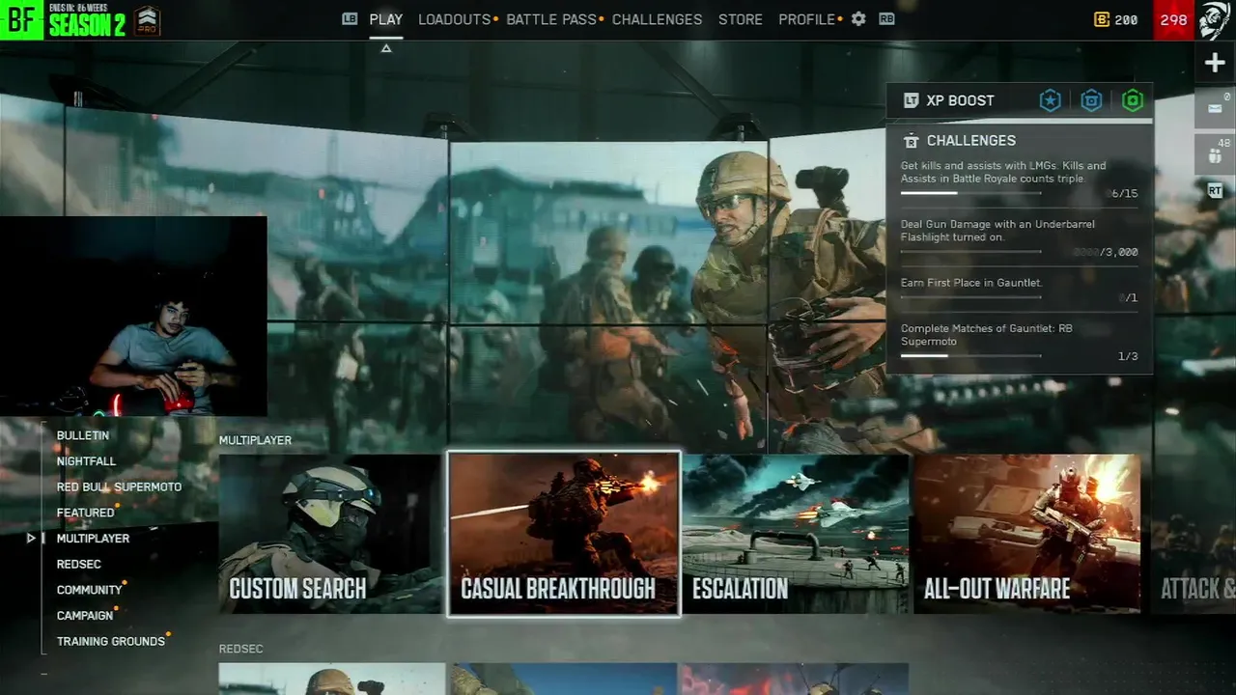The height and width of the screenshot is (695, 1236).
Task: Open Training Grounds in the sidebar
Action: coord(110,641)
